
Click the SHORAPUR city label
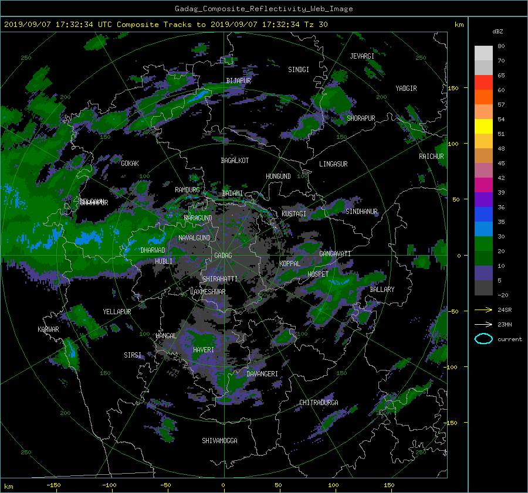click(361, 118)
